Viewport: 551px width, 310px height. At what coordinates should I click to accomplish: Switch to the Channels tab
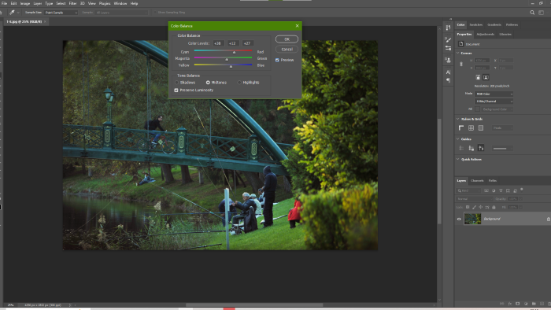[477, 181]
